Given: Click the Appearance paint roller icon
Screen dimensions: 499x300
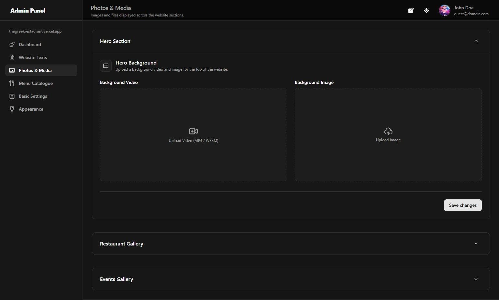Looking at the screenshot, I should point(12,109).
